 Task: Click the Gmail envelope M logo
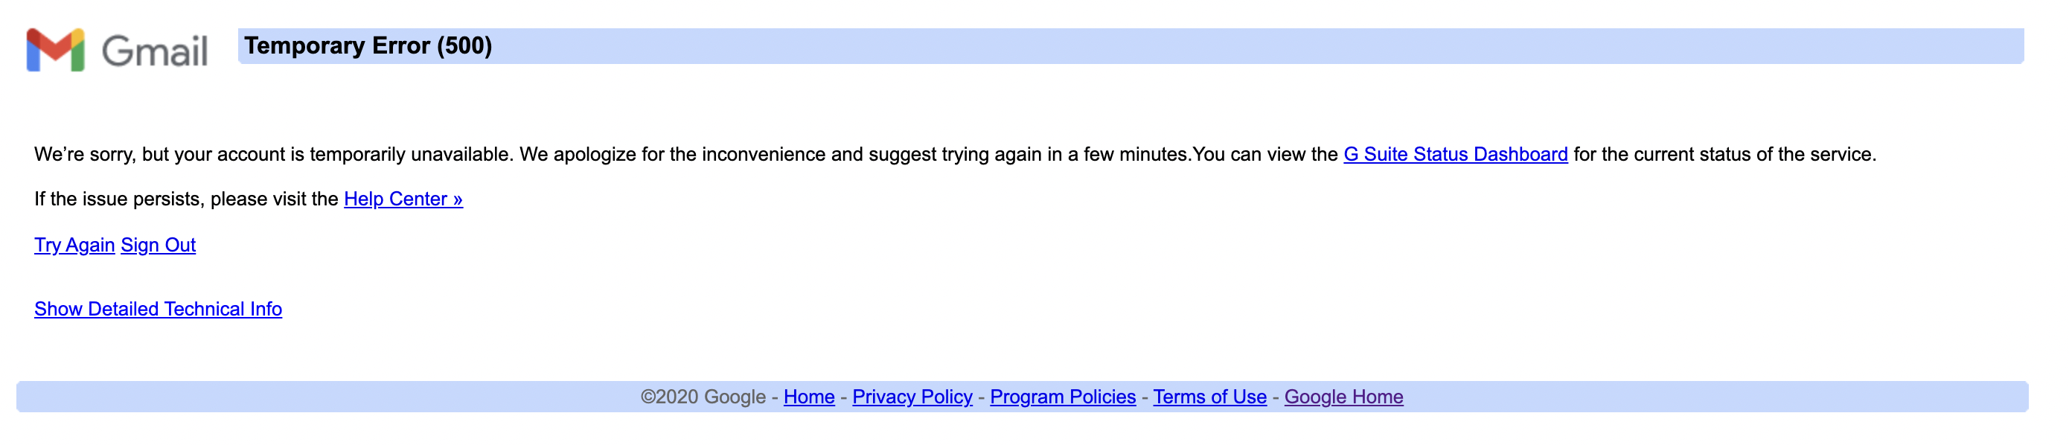coord(55,50)
